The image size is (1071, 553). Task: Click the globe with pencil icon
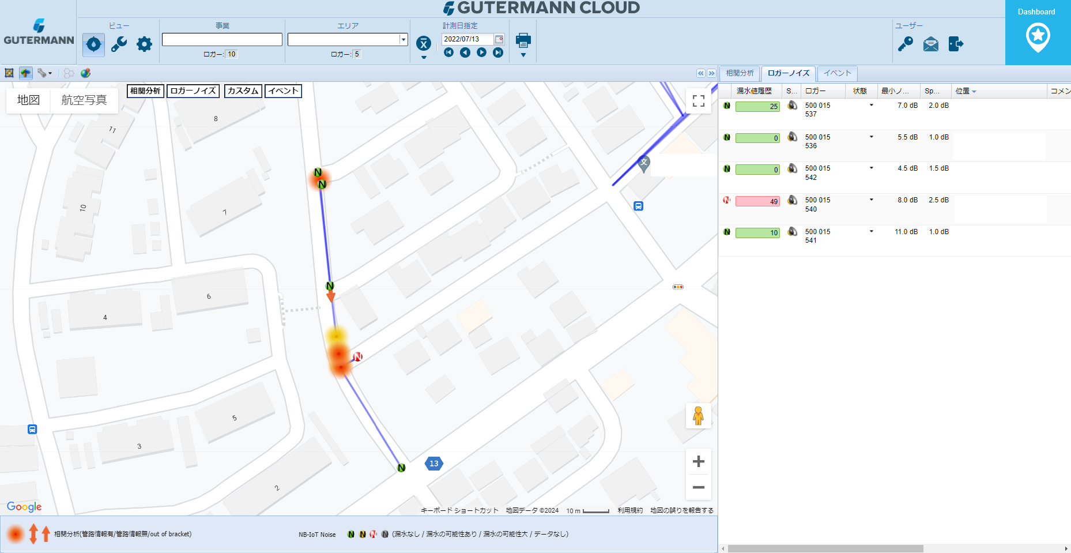(85, 73)
